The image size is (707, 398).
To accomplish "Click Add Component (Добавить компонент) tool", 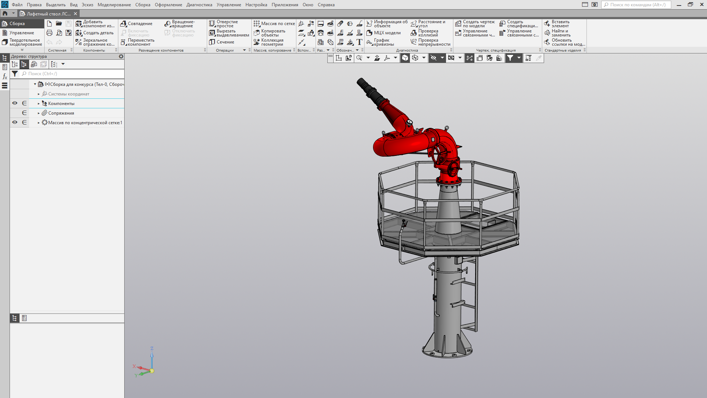I will [x=95, y=24].
